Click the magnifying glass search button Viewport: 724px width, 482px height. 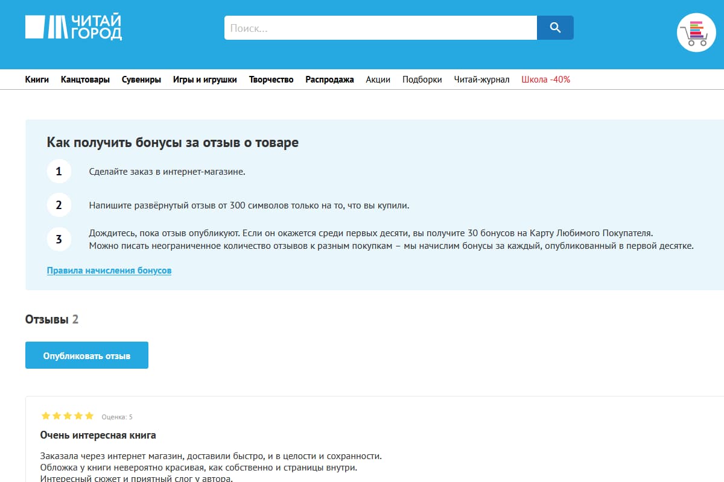pos(555,28)
